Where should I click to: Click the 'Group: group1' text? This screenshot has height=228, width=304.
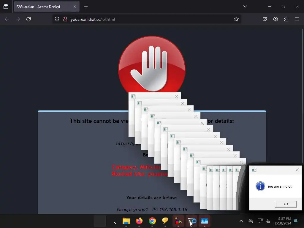(x=132, y=210)
